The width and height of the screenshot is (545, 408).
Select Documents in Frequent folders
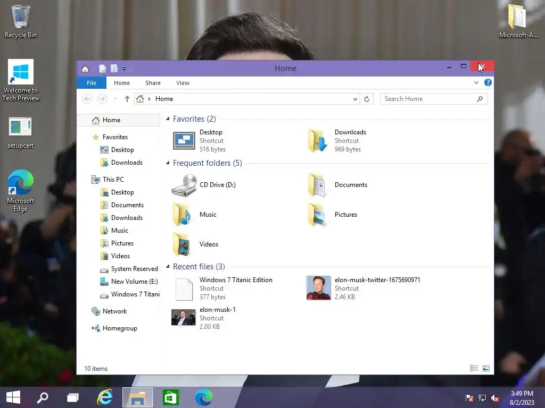point(337,185)
